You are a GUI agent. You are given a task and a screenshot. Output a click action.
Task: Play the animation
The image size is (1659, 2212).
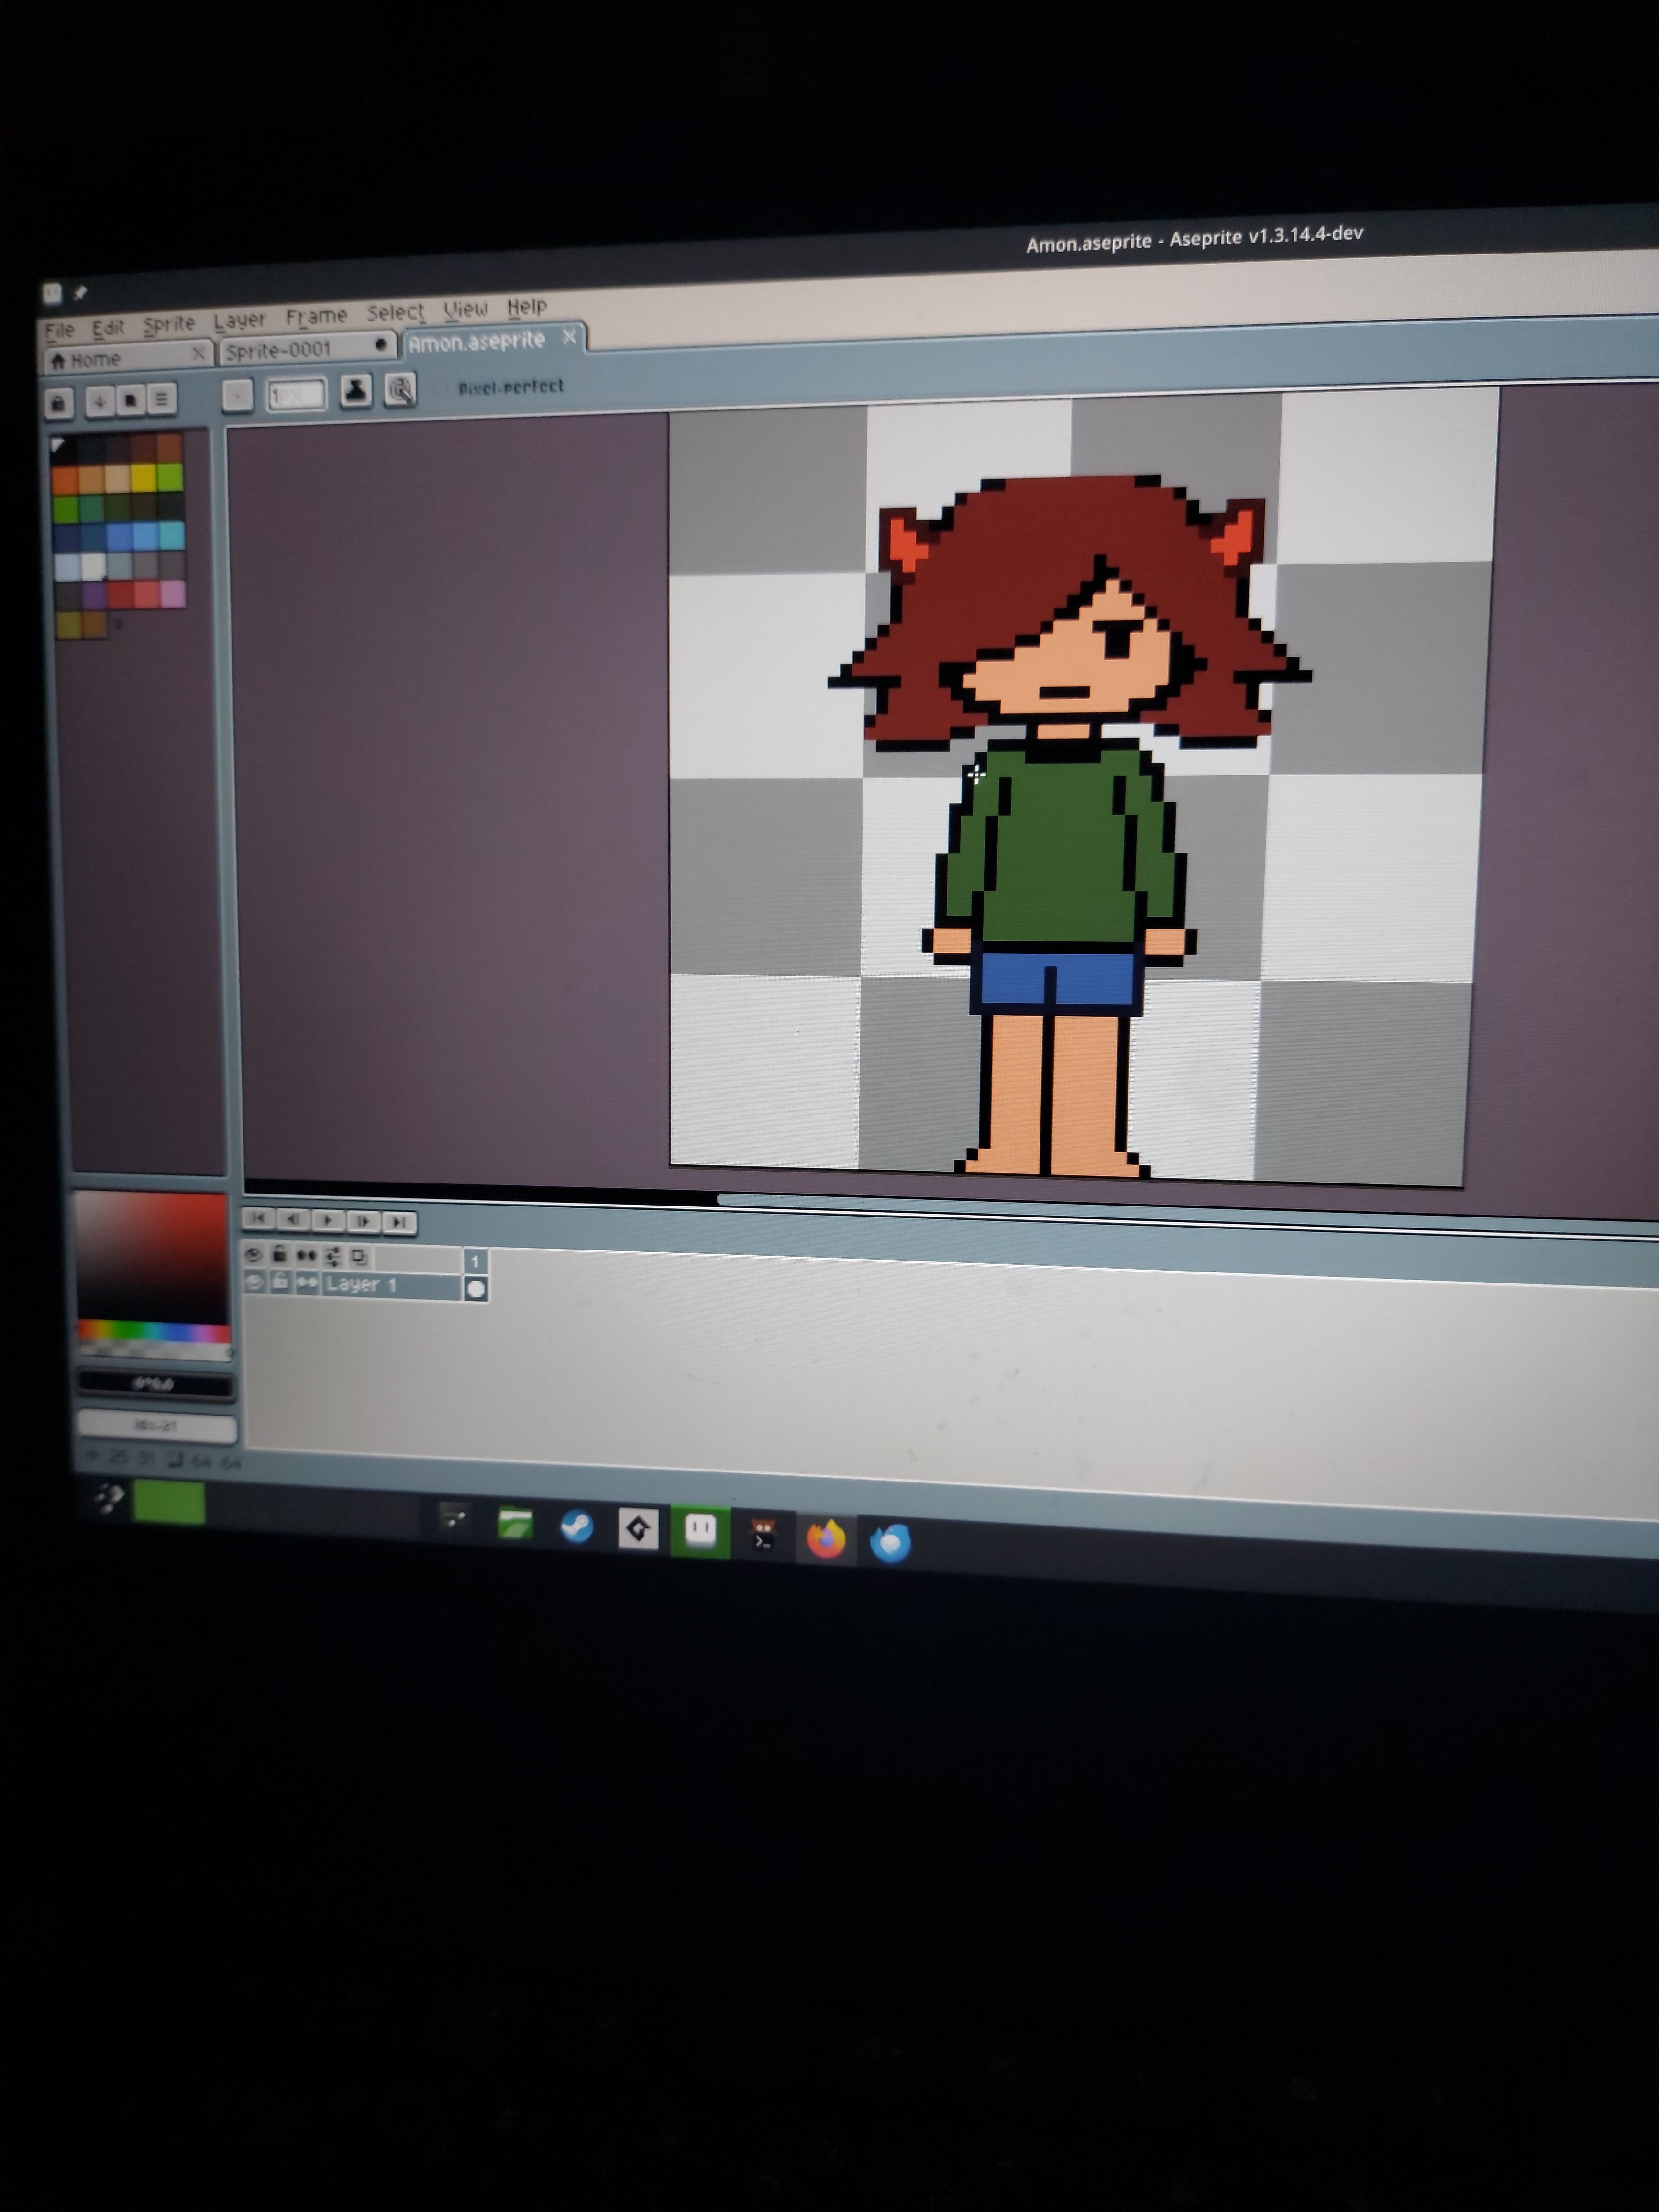[328, 1220]
